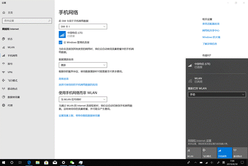The width and height of the screenshot is (248, 166).
Task: Select the WLAN 已关闭 entry in flyout
Action: point(217,80)
